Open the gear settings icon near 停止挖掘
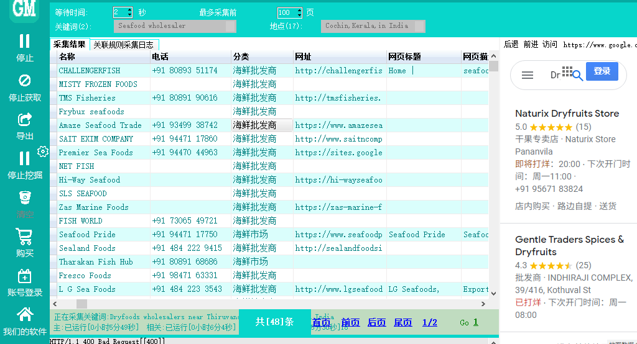Image resolution: width=637 pixels, height=344 pixels. coord(43,152)
